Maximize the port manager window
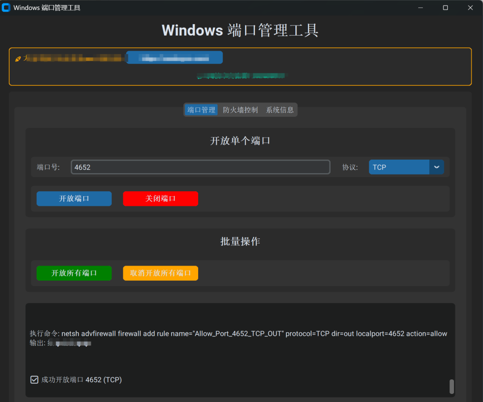483x402 pixels. (x=445, y=8)
